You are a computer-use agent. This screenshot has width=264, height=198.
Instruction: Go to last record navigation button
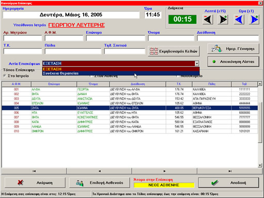pos(230,171)
